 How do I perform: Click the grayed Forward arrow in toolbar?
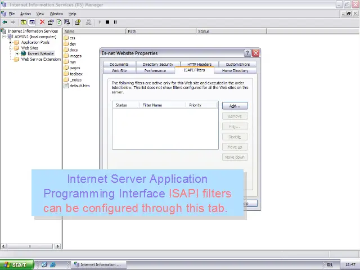[12, 22]
